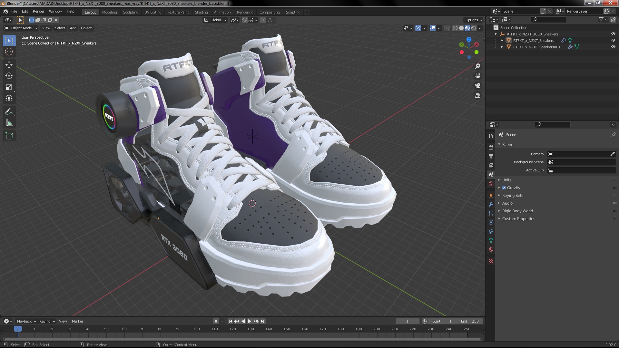
Task: Toggle auto keying record button
Action: click(x=216, y=321)
